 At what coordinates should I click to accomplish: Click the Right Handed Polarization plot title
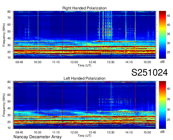pos(84,8)
